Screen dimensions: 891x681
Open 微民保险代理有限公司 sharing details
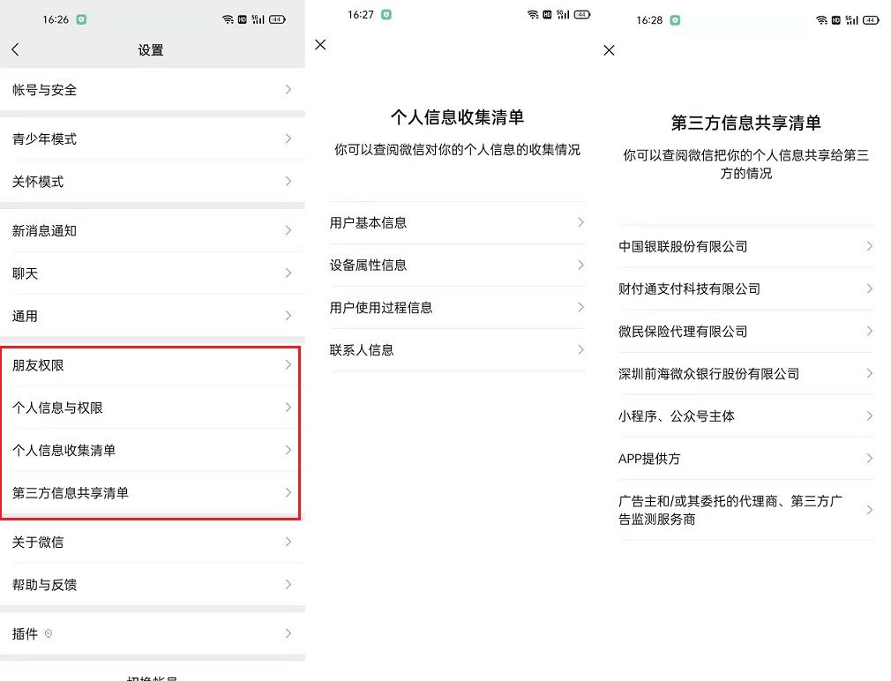pyautogui.click(x=746, y=331)
